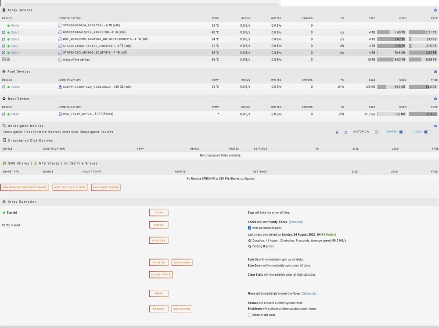Toggle the Disks switch
The height and width of the screenshot is (328, 439).
click(x=427, y=132)
